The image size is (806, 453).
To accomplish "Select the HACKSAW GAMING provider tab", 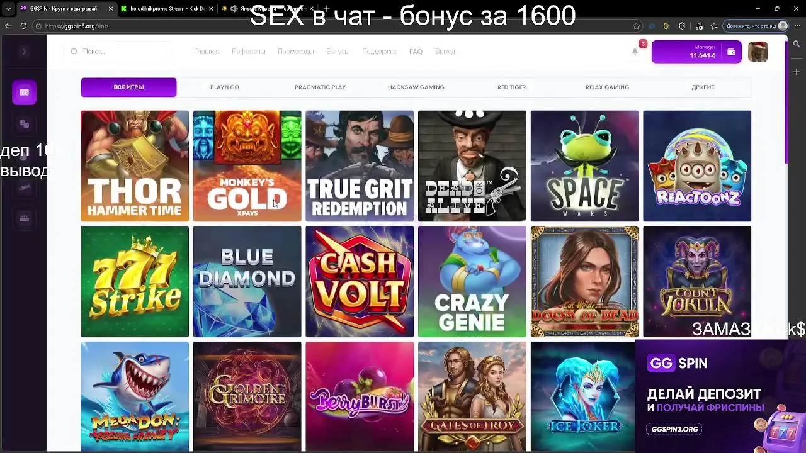I will tap(416, 87).
